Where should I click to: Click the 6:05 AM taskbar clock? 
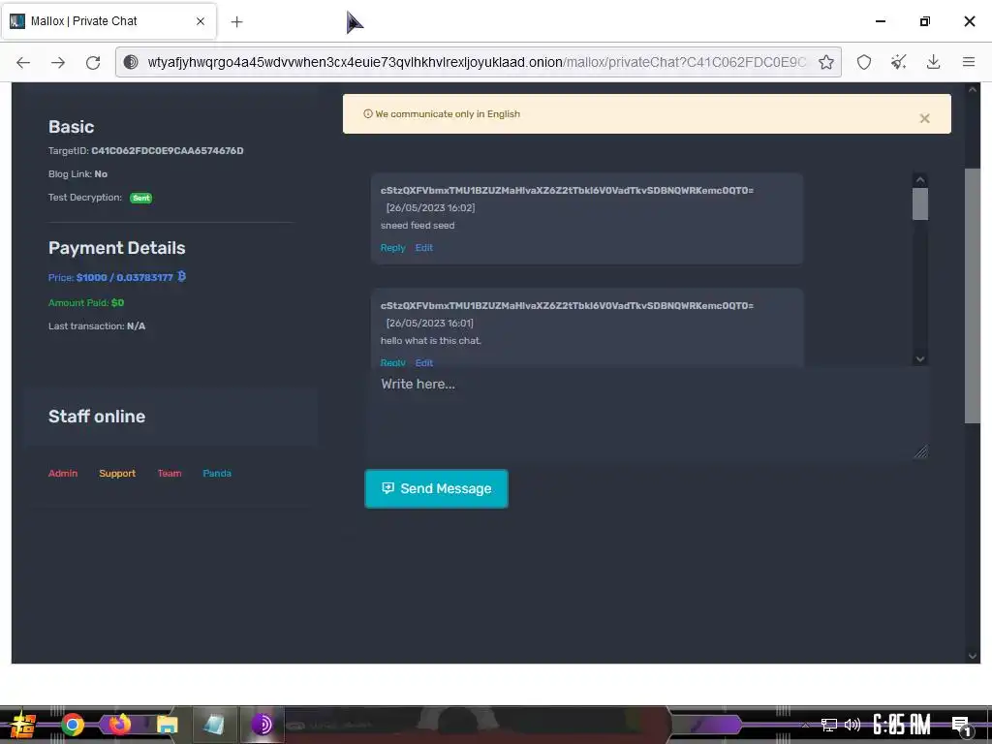click(x=902, y=725)
